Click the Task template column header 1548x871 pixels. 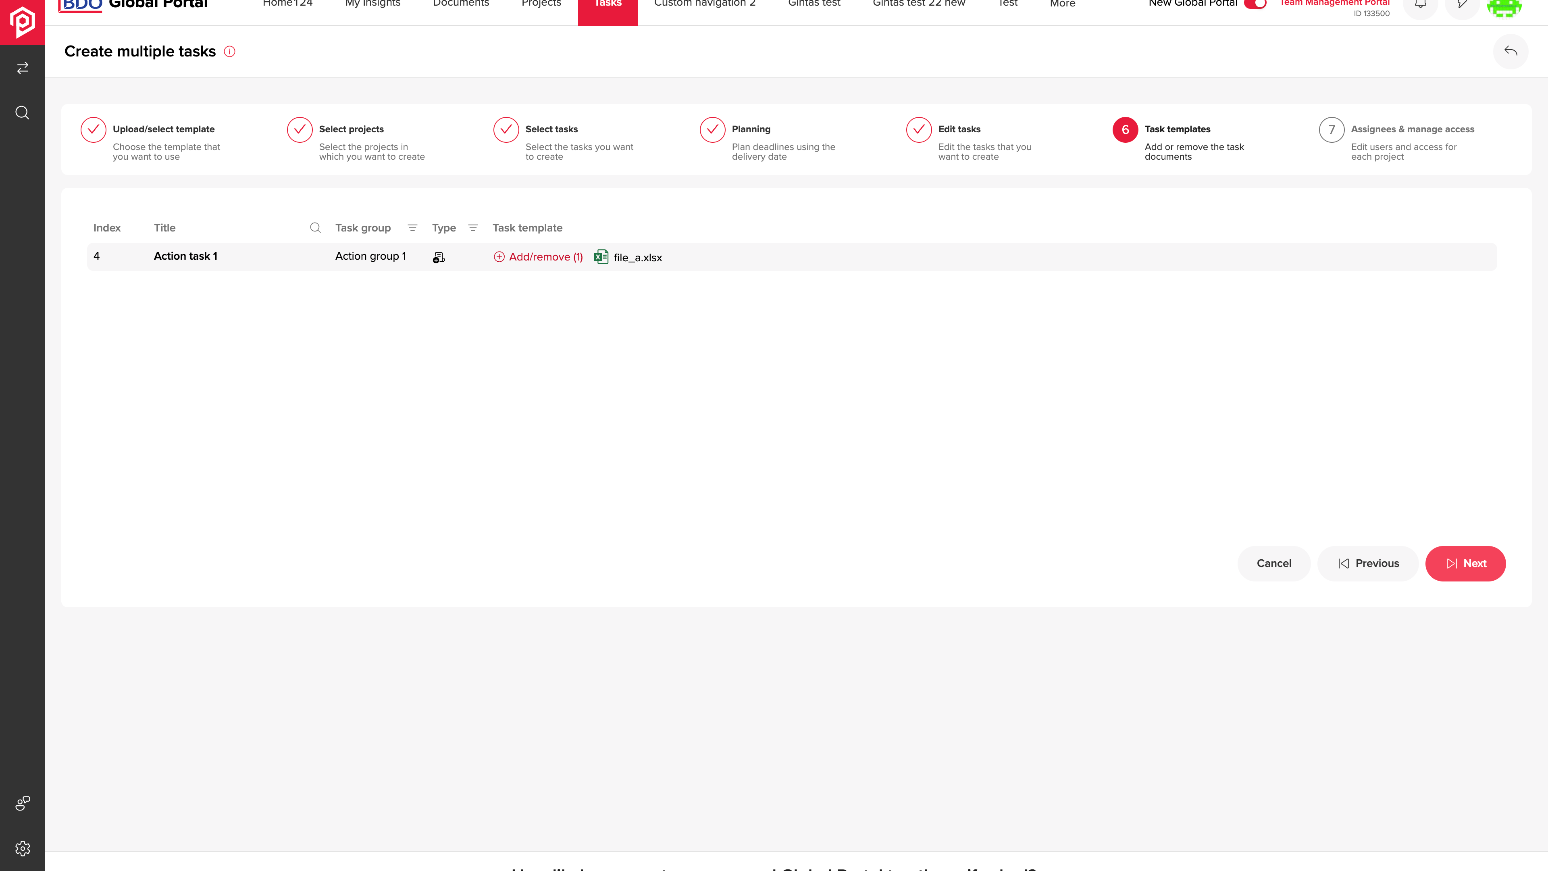[x=528, y=228]
